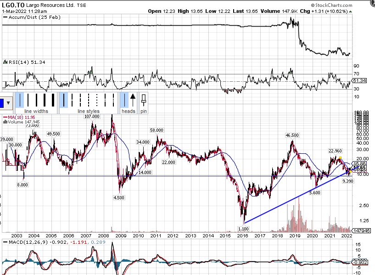Pick the thickest line width
This screenshot has width=375, height=275.
click(x=53, y=100)
